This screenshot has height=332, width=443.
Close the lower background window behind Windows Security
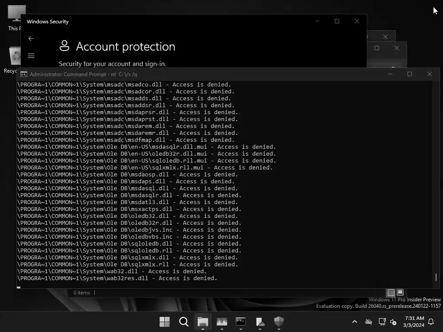(397, 48)
